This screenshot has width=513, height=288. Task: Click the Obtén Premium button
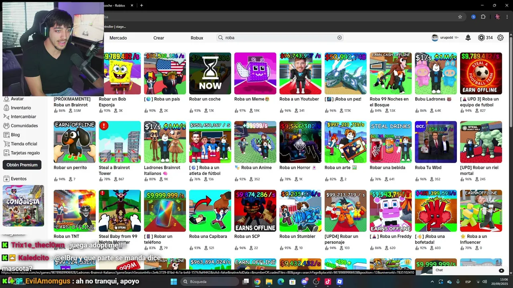pos(22,165)
